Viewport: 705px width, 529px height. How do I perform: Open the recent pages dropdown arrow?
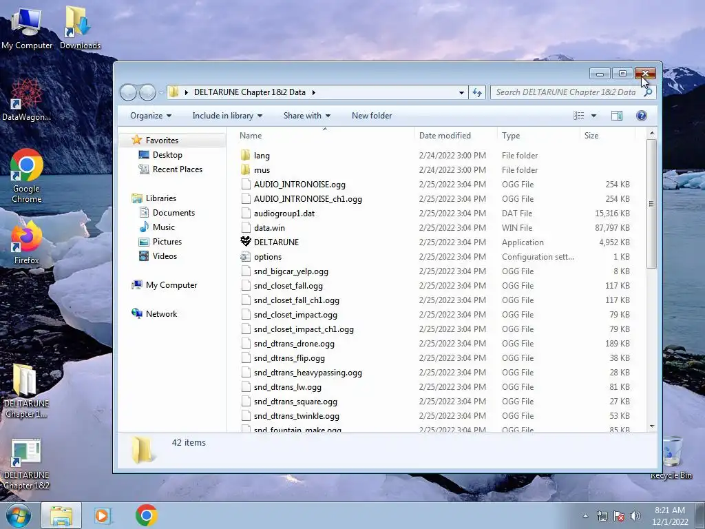(161, 92)
